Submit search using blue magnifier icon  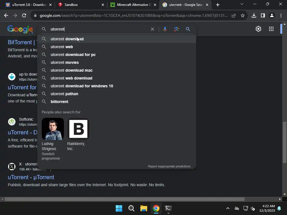pos(188,29)
